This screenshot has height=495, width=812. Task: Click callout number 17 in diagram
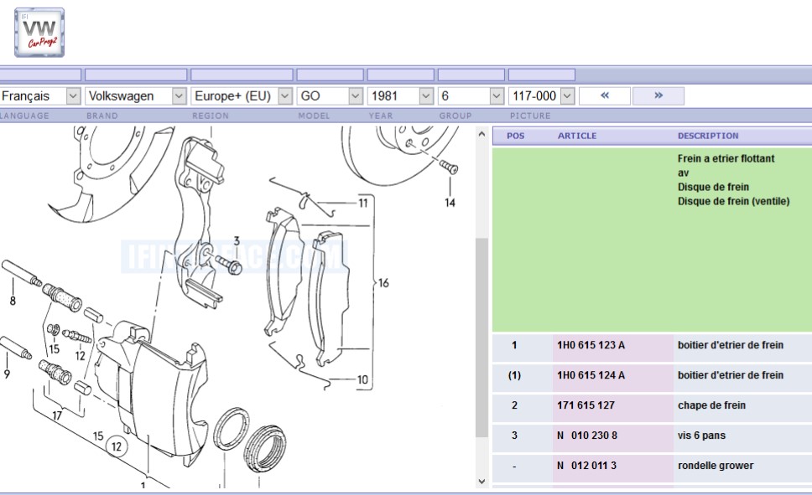pyautogui.click(x=57, y=415)
